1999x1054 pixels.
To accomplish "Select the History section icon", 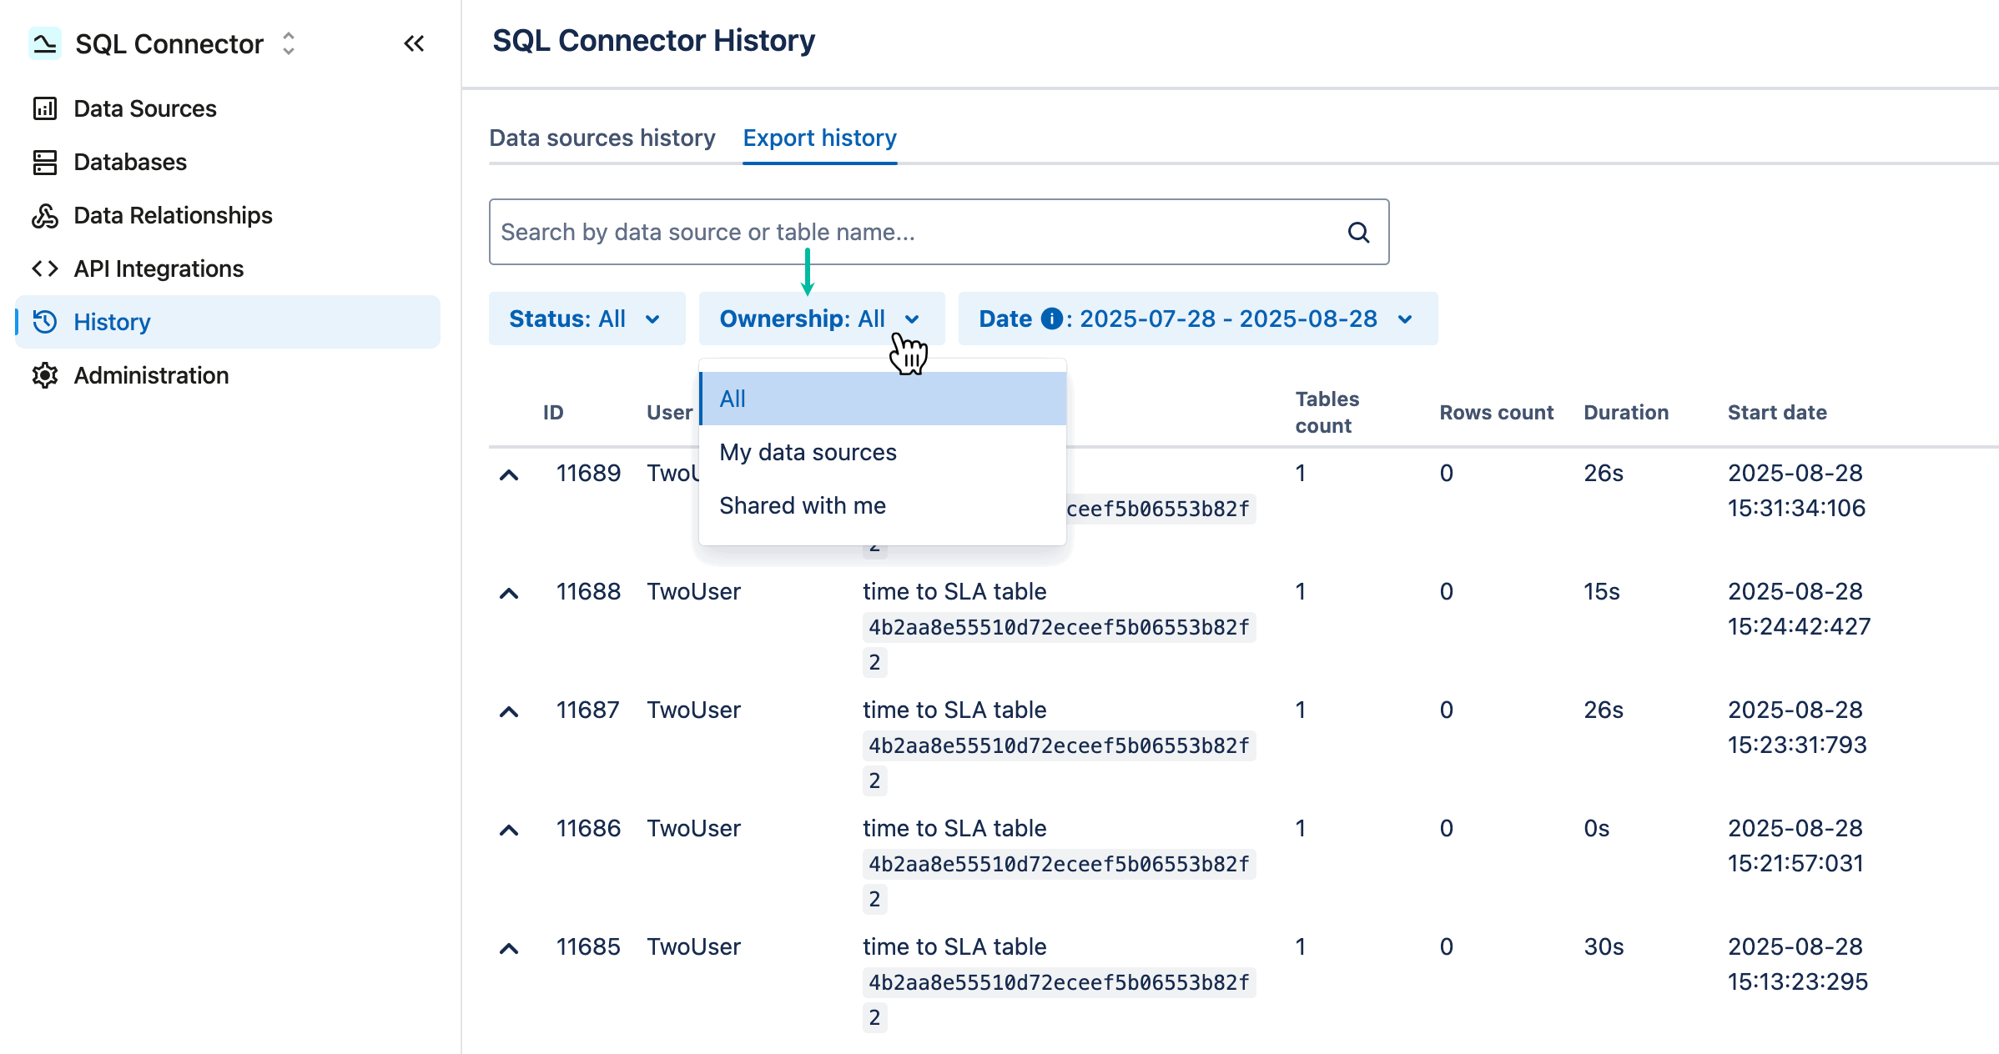I will click(x=45, y=322).
